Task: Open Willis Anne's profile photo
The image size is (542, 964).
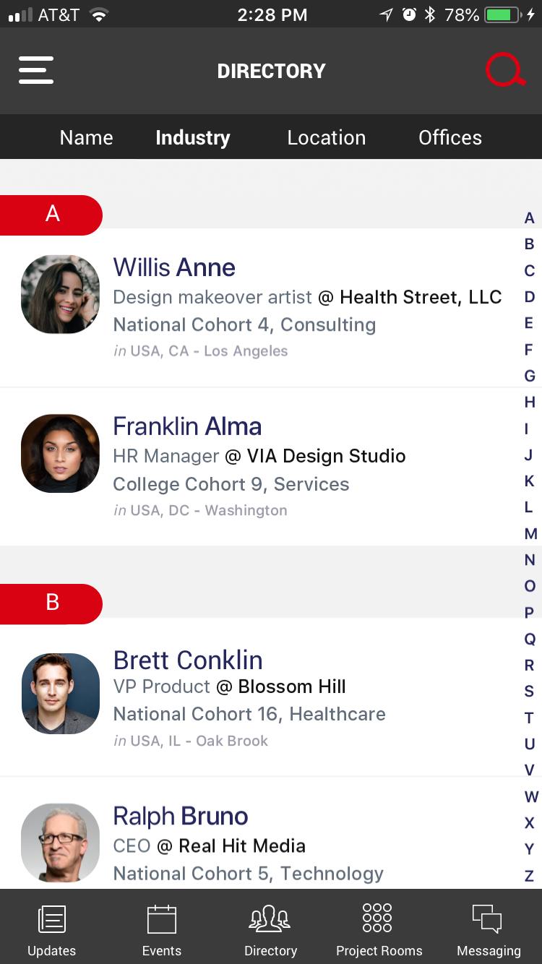Action: pyautogui.click(x=61, y=294)
